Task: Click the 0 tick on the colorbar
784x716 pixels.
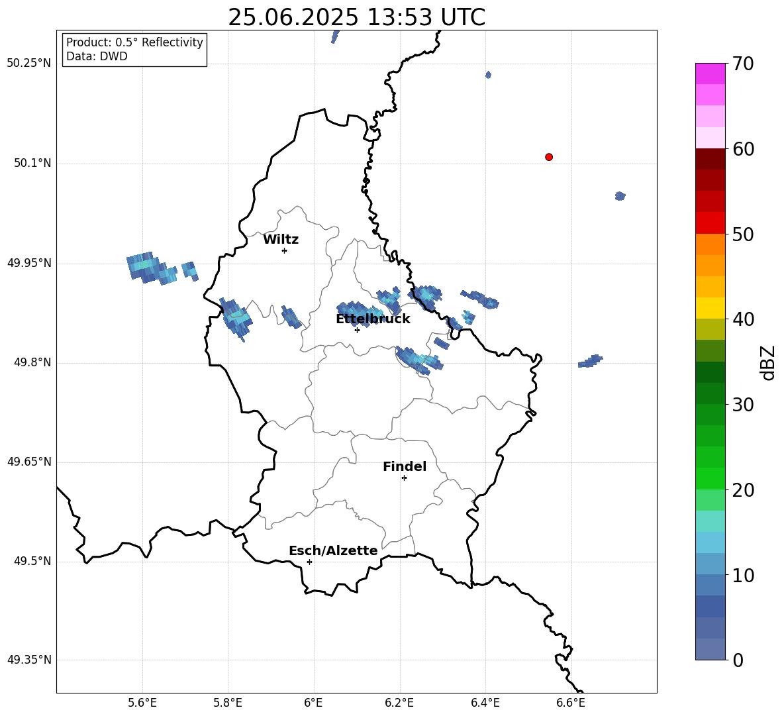Action: click(x=738, y=660)
